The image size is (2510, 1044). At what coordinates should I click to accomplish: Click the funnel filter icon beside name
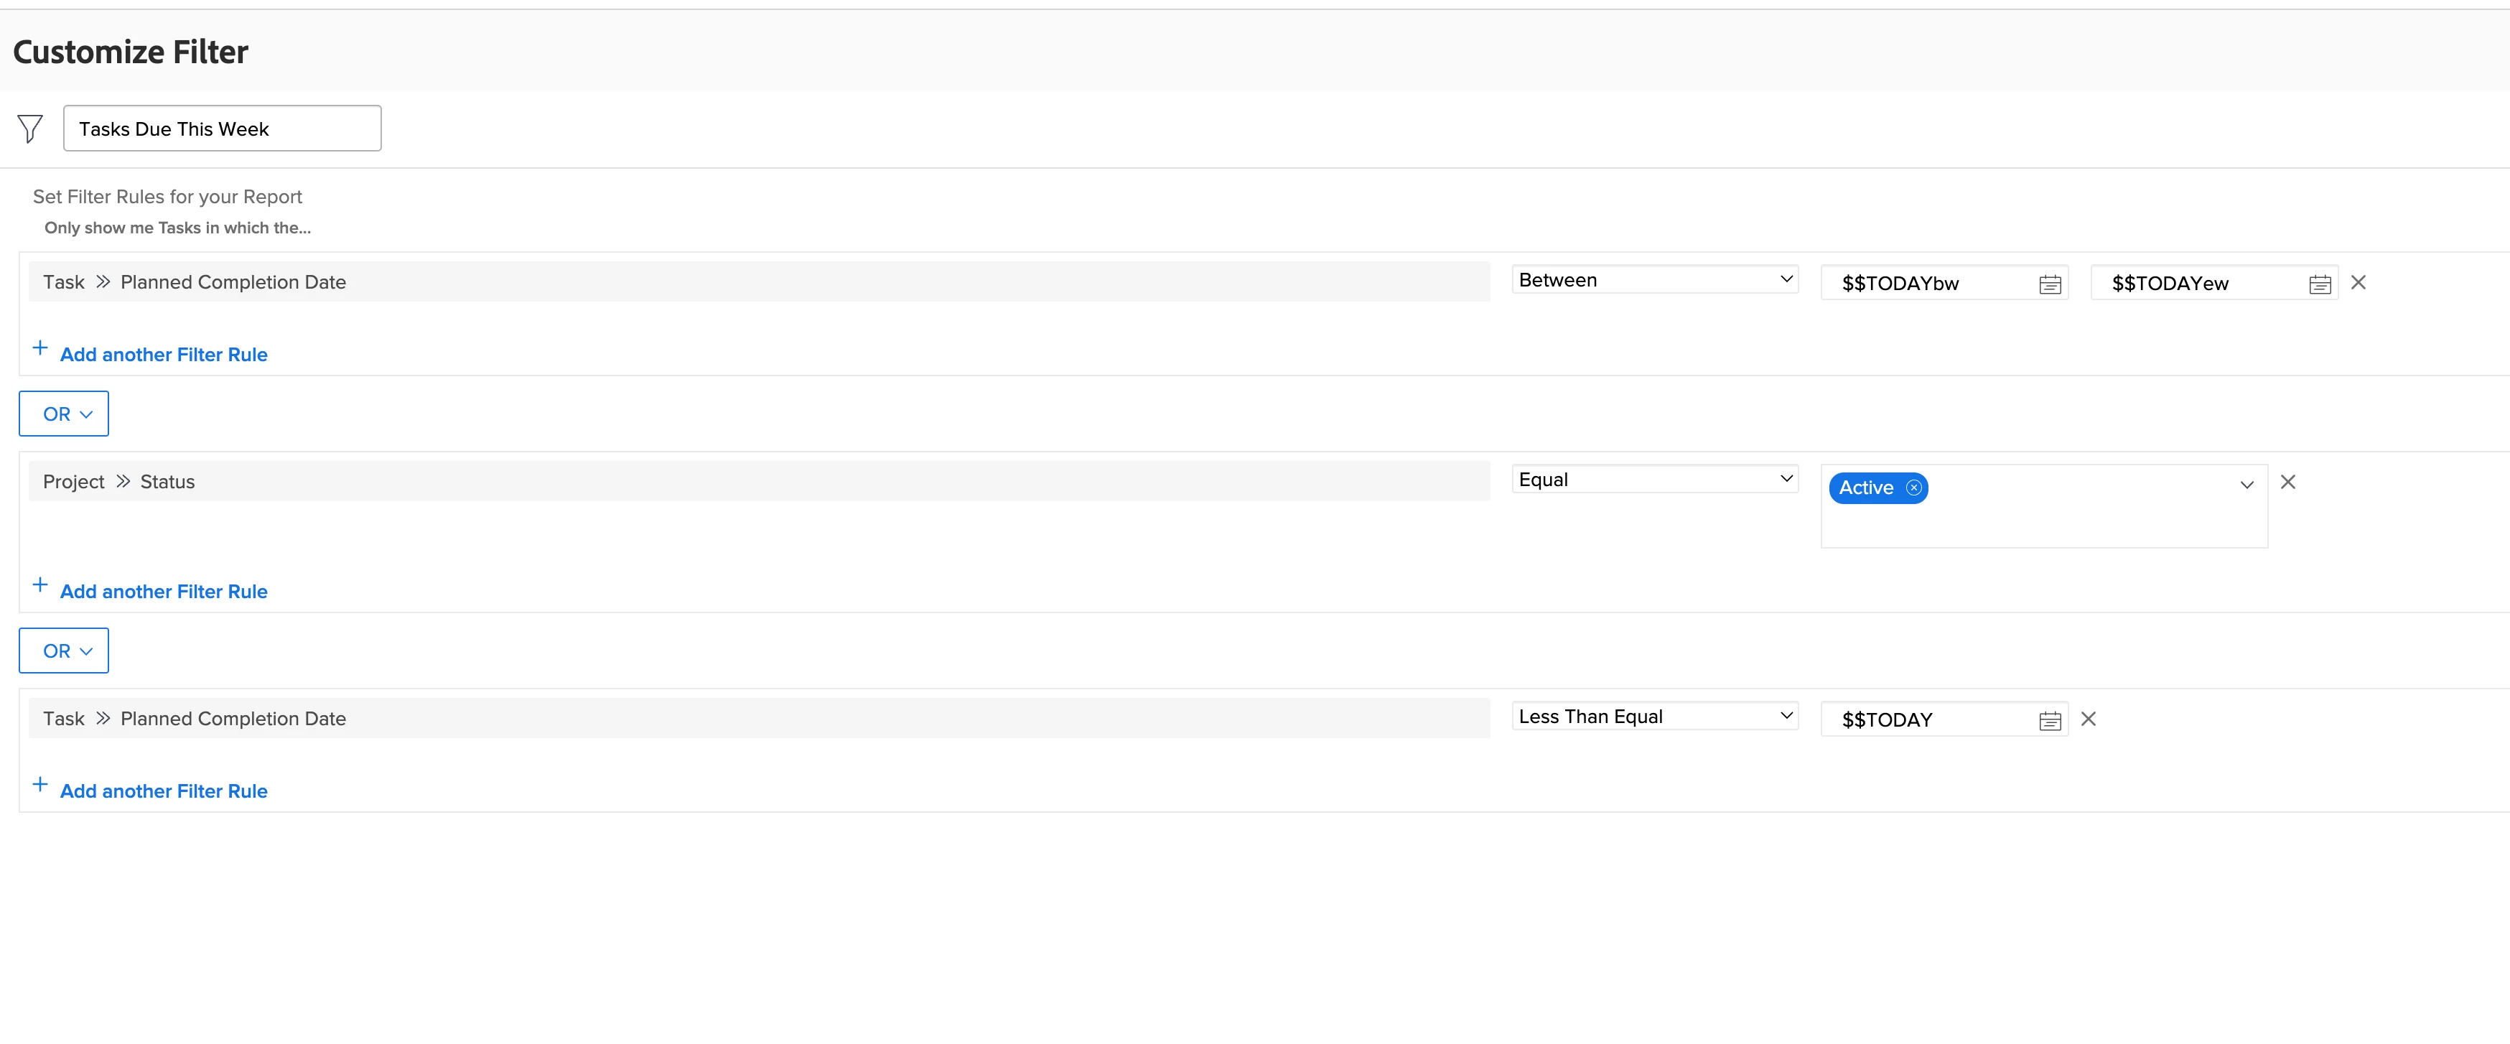(x=30, y=128)
